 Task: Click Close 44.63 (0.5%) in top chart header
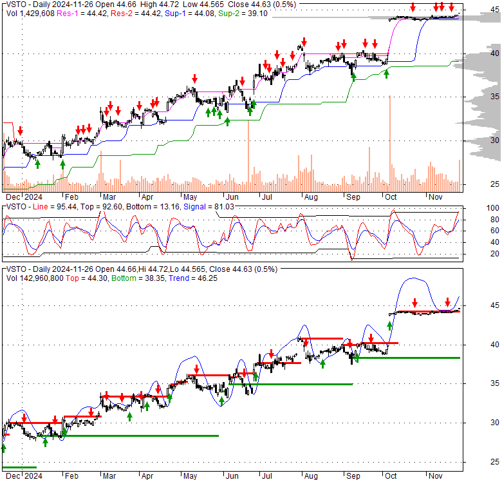coord(262,5)
